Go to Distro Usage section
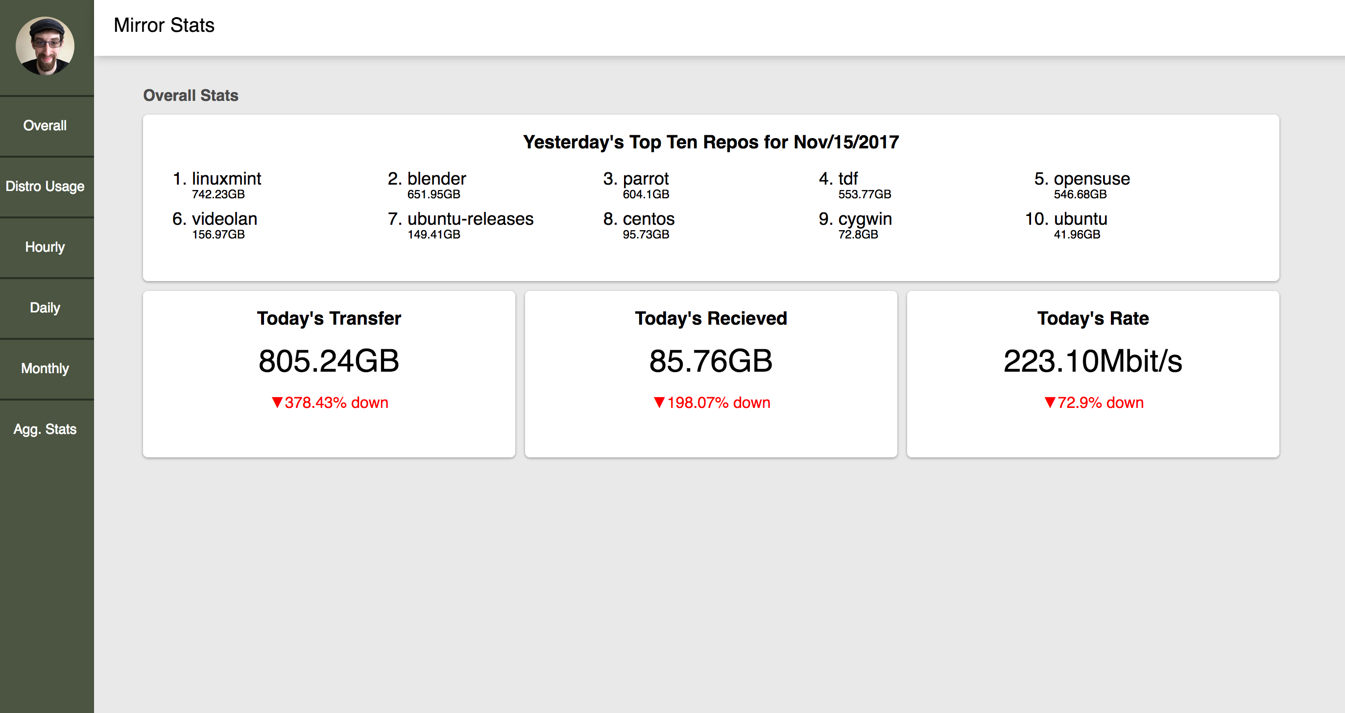The width and height of the screenshot is (1345, 713). pos(45,187)
